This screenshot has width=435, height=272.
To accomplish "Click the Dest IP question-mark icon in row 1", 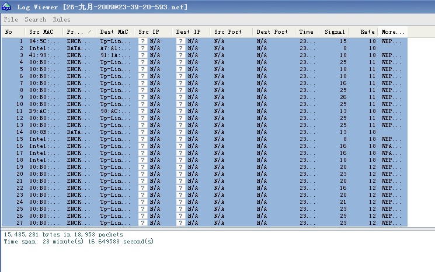I will coord(180,41).
